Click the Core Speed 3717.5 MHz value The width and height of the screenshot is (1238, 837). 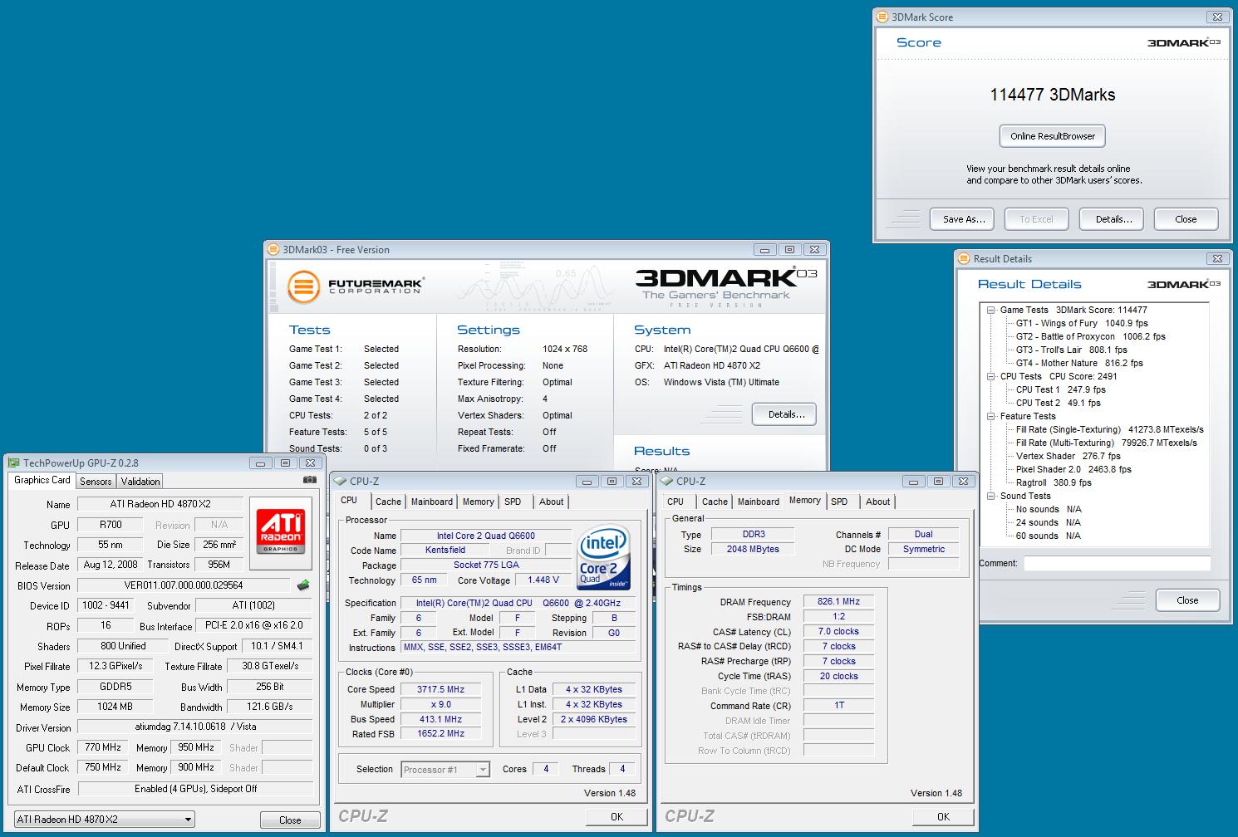click(440, 689)
